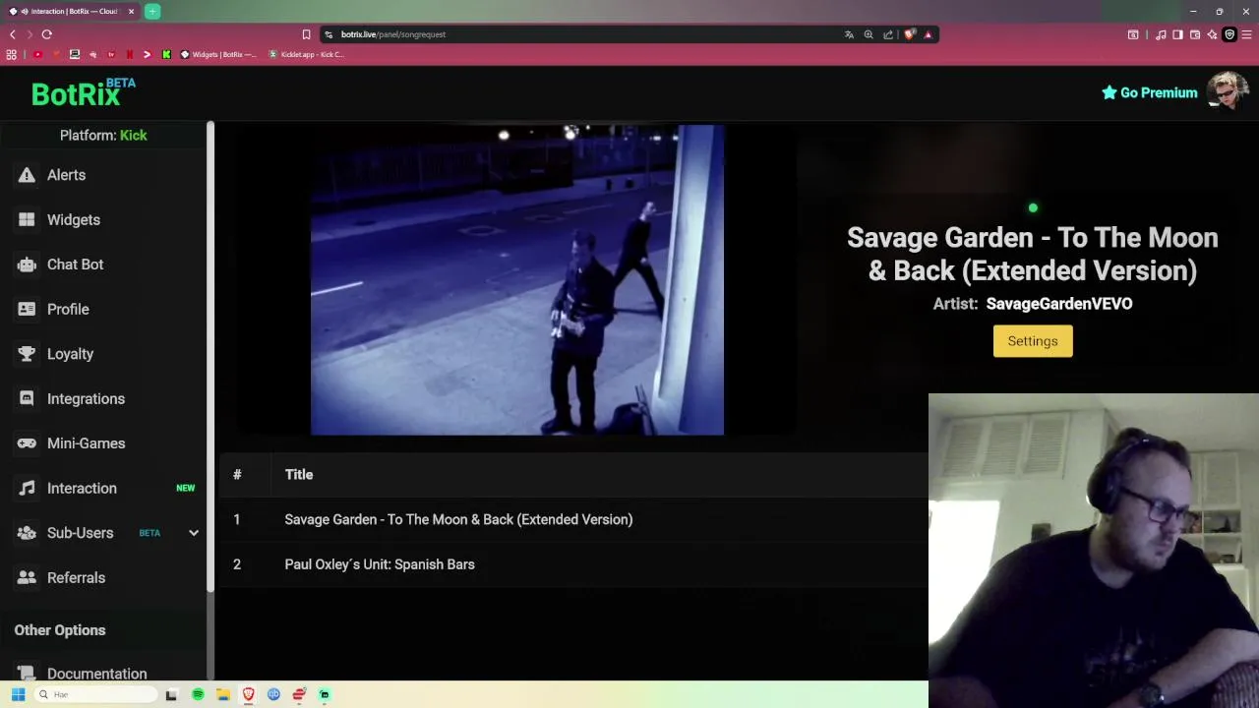This screenshot has width=1259, height=708.
Task: Mute the tab via its speaker icon
Action: [23, 12]
